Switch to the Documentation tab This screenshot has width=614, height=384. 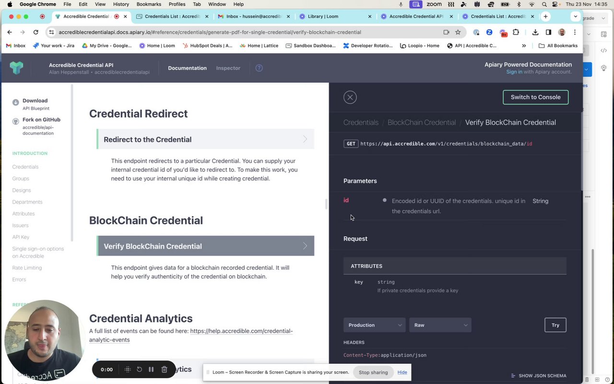tap(187, 68)
